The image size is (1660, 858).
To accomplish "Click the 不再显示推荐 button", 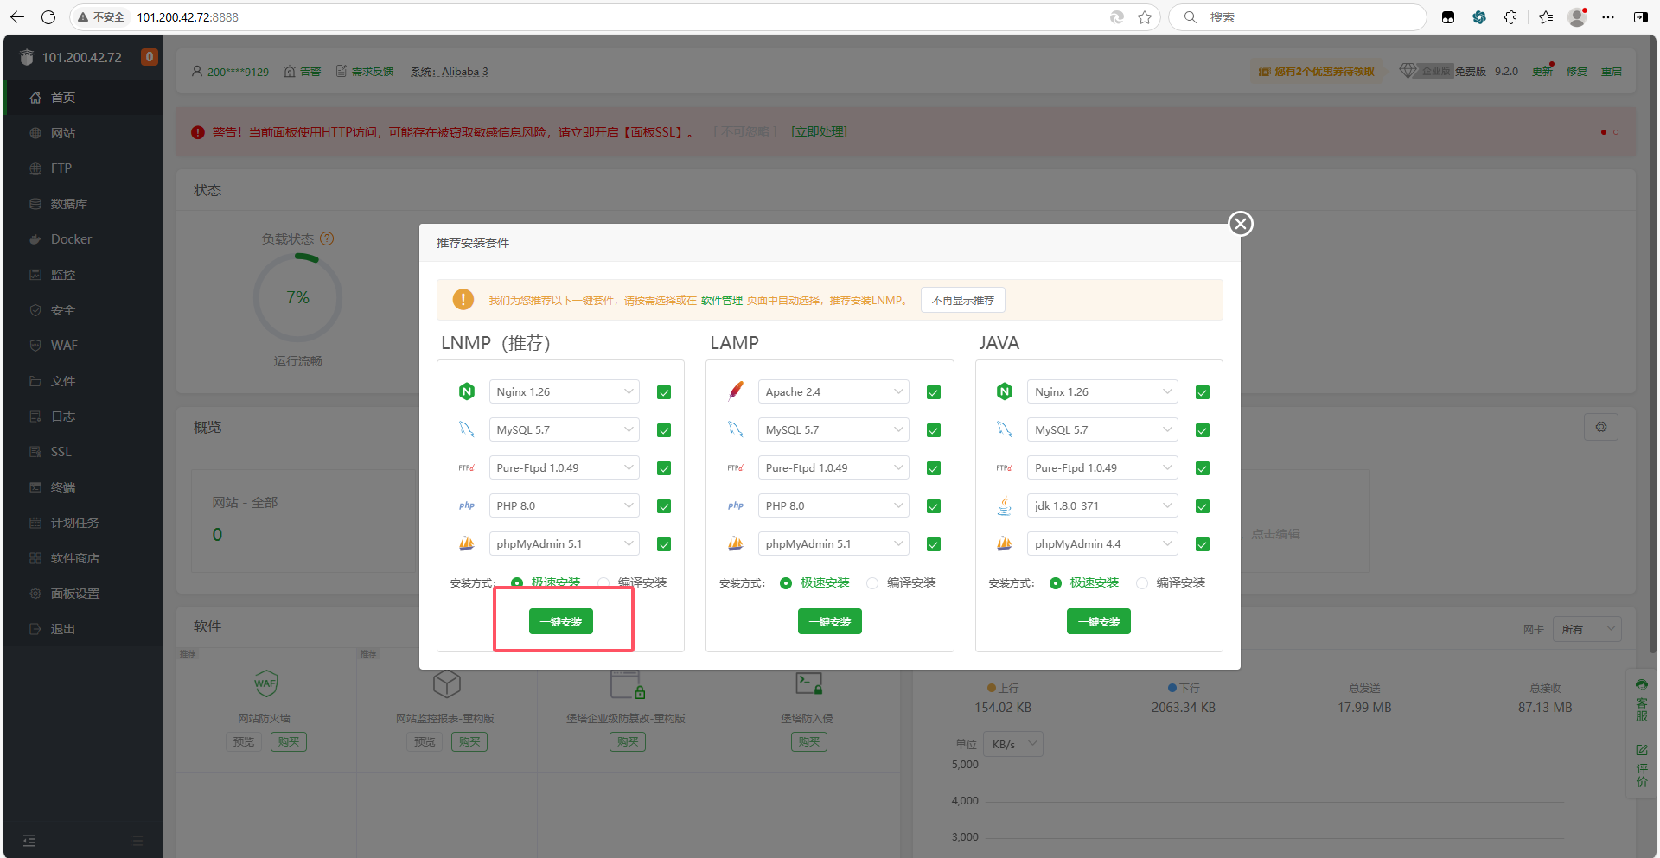I will [962, 300].
